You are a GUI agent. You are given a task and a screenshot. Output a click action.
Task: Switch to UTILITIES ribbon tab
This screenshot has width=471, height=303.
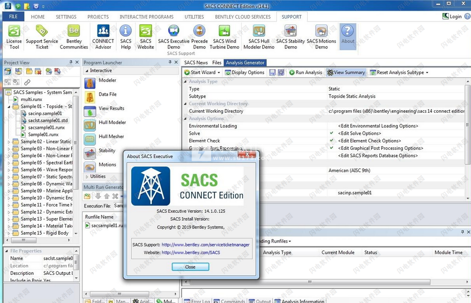[x=194, y=17]
